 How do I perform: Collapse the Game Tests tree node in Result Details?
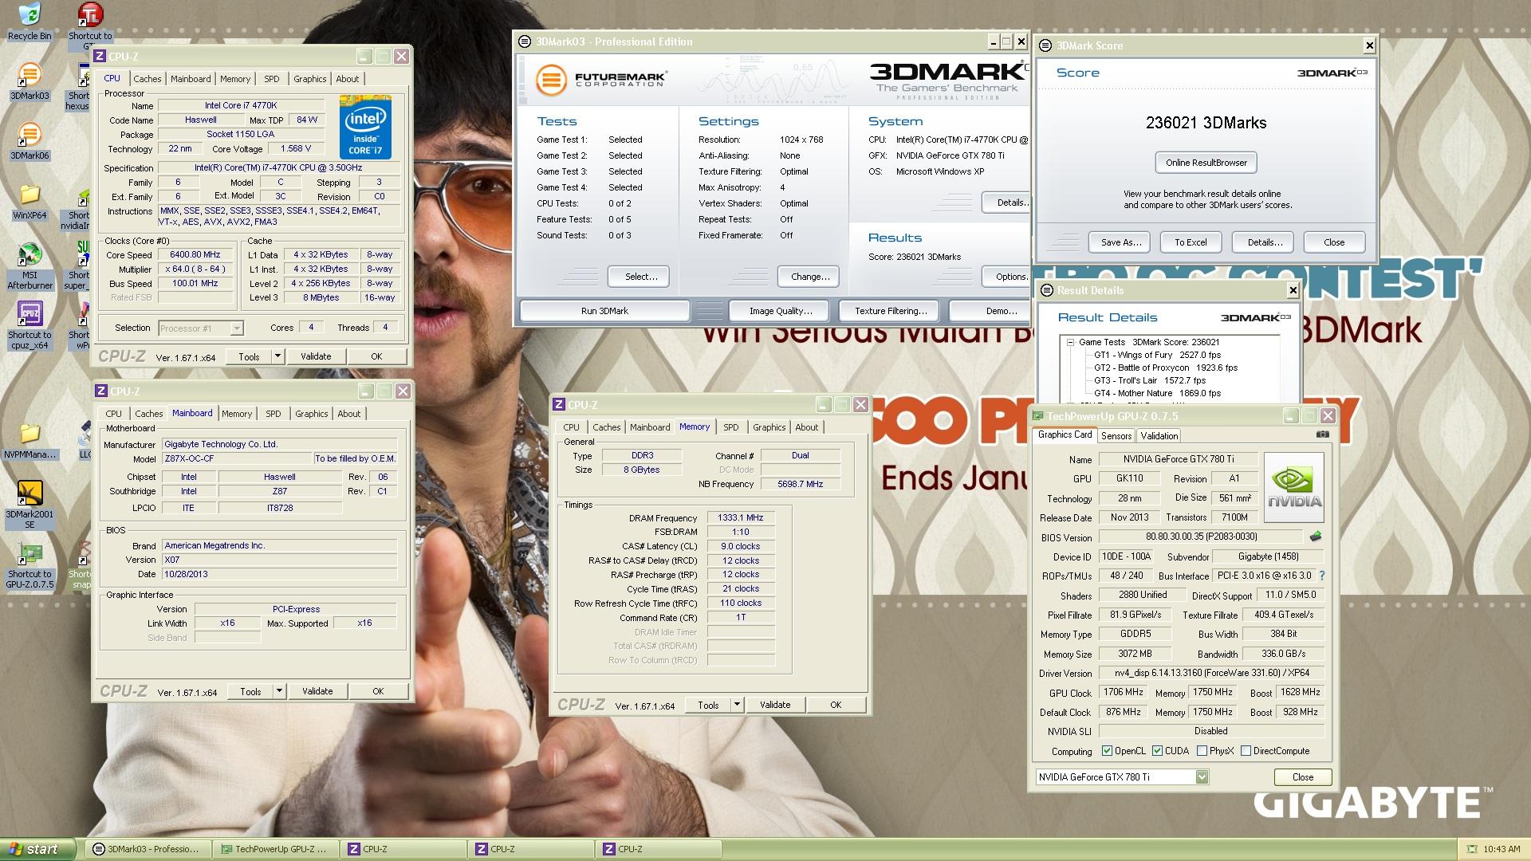[1070, 342]
